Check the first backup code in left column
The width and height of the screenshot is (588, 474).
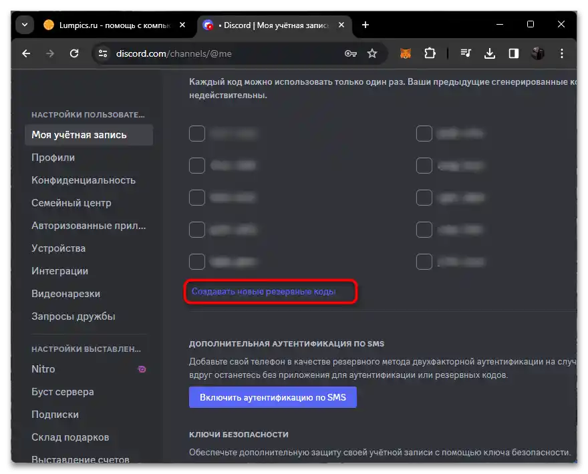coord(197,134)
